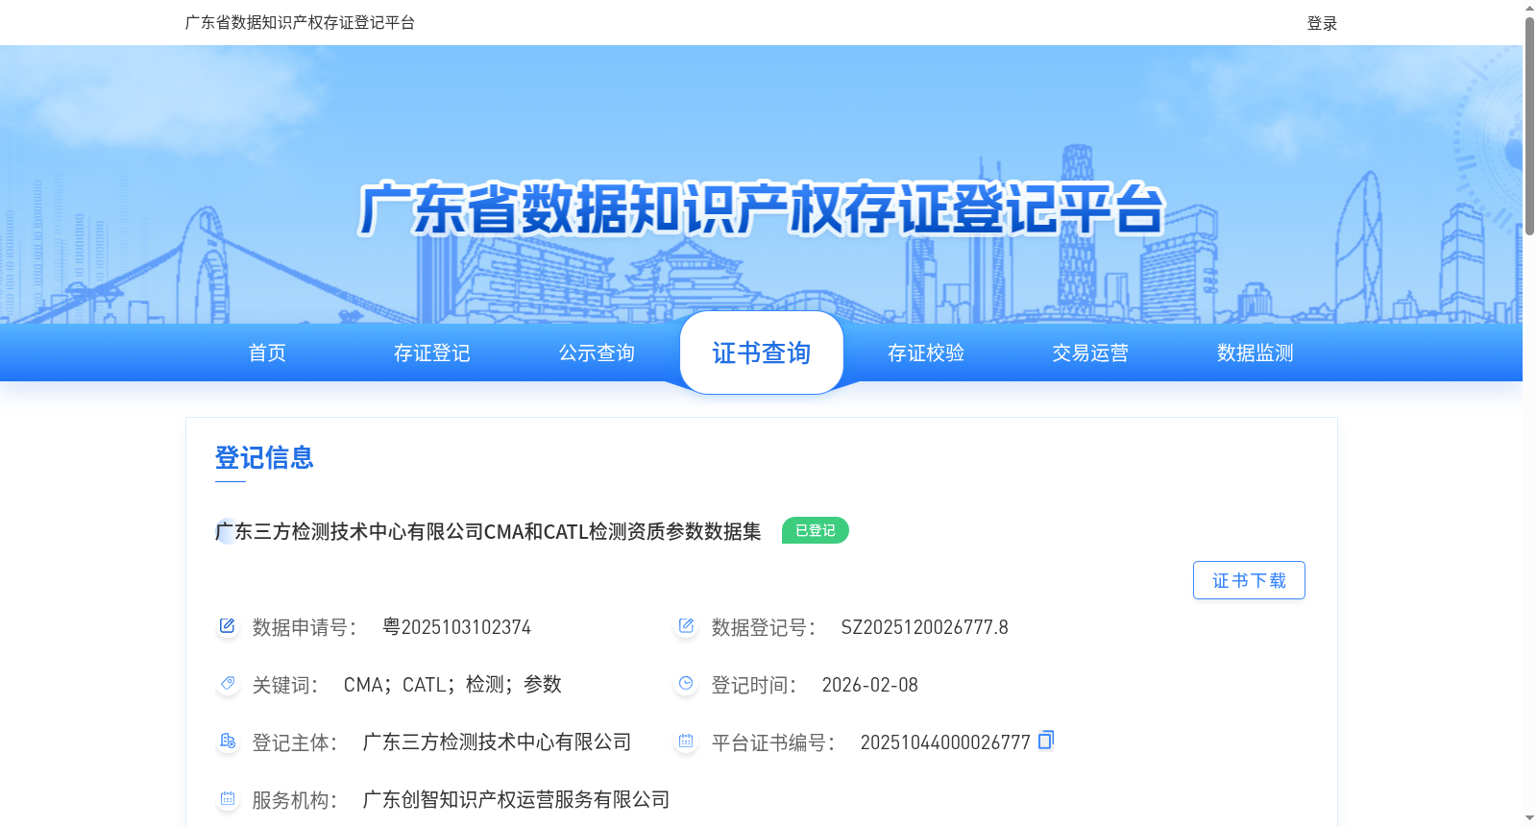The width and height of the screenshot is (1537, 827).
Task: Open the 数据监测 tab
Action: tap(1256, 353)
